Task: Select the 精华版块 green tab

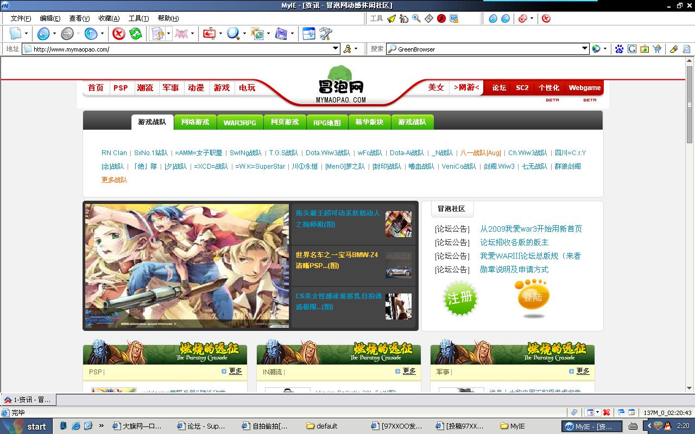Action: 369,122
